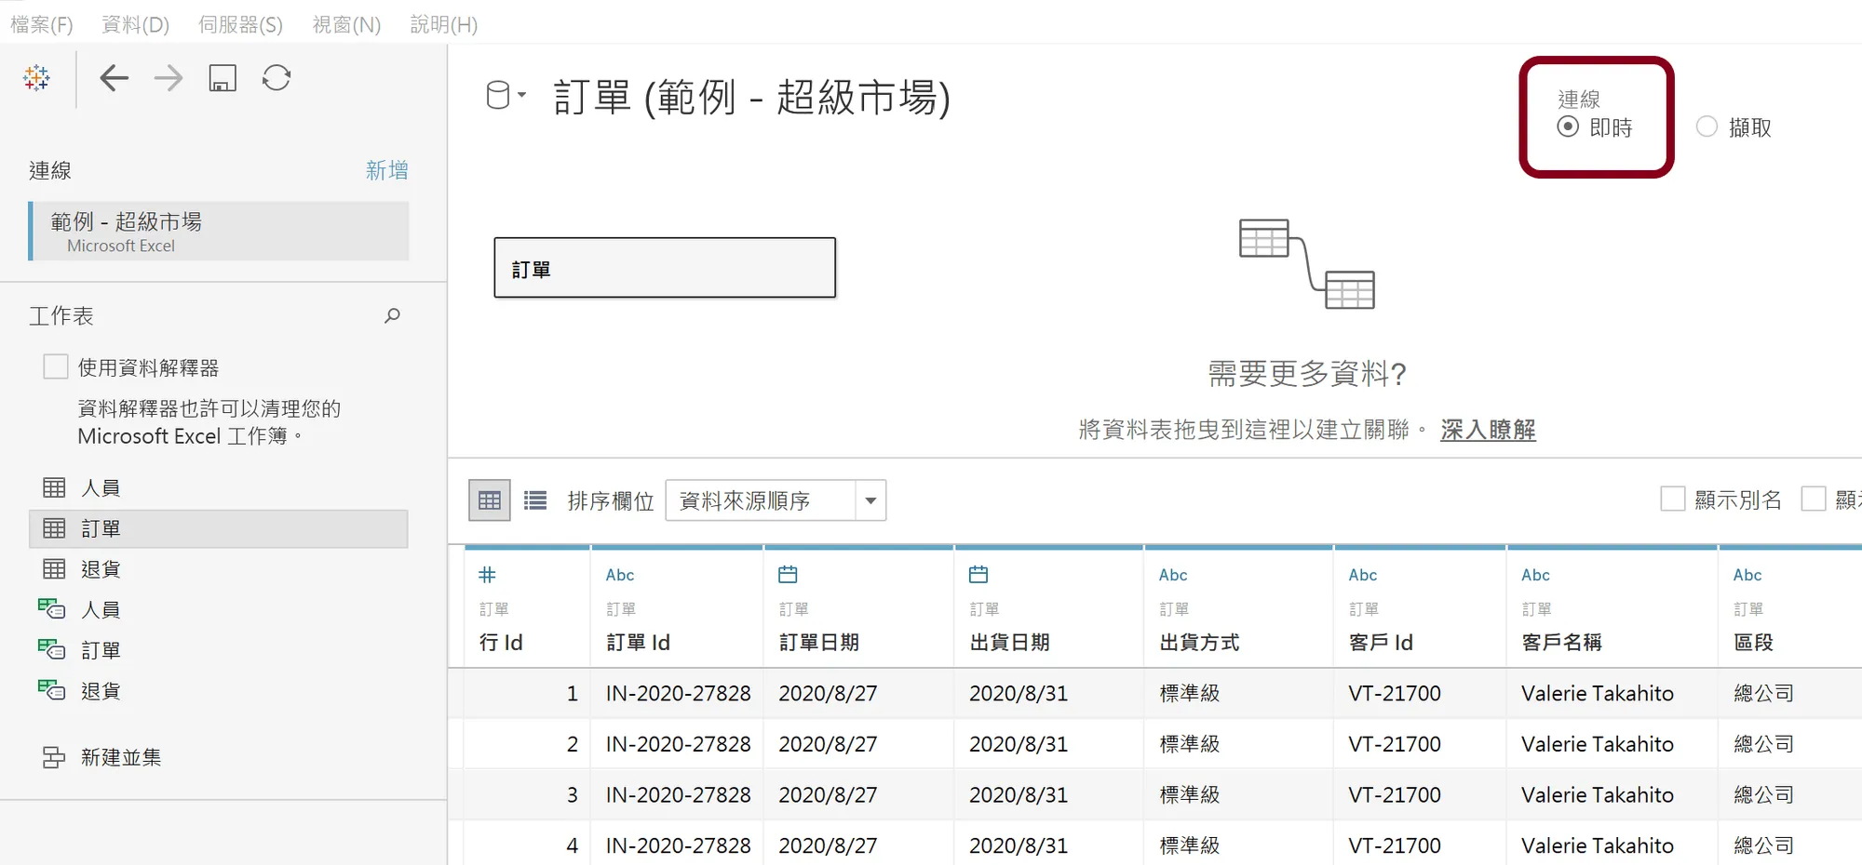This screenshot has width=1862, height=865.
Task: Click the 客戶名稱 column header name
Action: coord(1562,642)
